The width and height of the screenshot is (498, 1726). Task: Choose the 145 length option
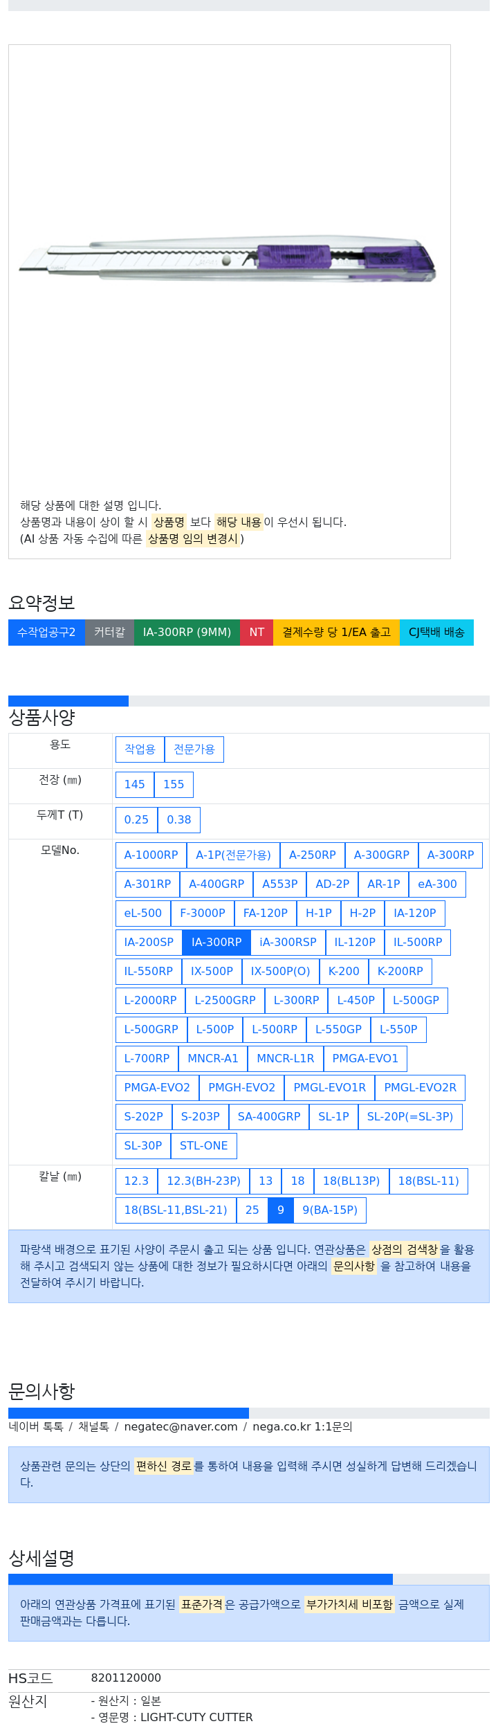click(135, 785)
